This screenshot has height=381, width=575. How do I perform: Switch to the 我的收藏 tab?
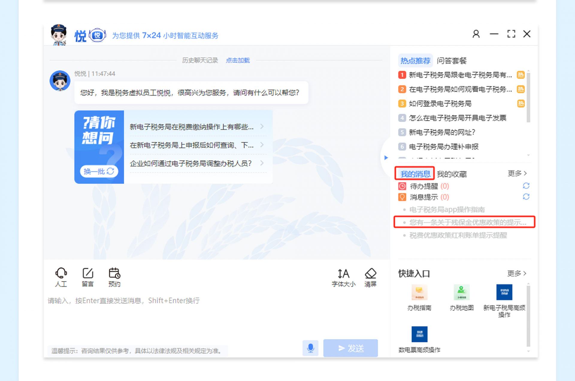coord(452,174)
